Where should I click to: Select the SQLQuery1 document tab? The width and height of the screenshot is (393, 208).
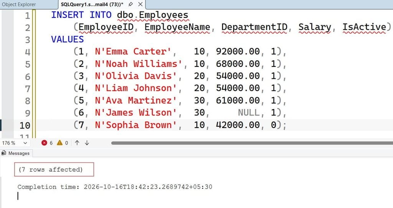pyautogui.click(x=92, y=4)
